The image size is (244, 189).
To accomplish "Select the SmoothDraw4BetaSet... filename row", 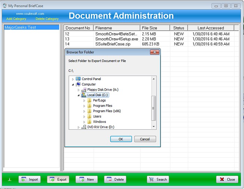I will click(116, 34).
